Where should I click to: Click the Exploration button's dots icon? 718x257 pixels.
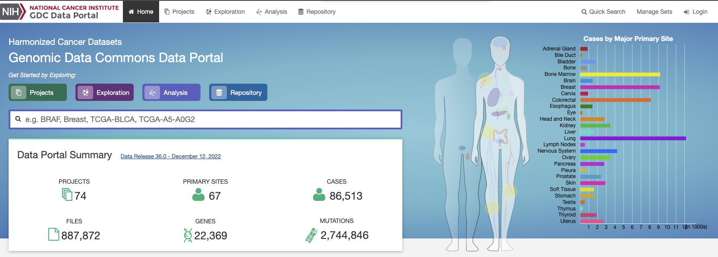click(x=85, y=92)
